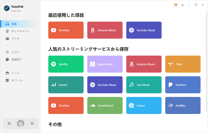The image size is (208, 133).
Task: Choose the Pandora service tile
Action: (183, 85)
